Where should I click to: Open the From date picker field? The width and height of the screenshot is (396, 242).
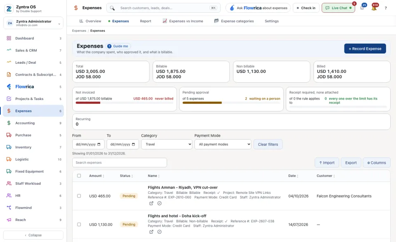[x=88, y=144]
